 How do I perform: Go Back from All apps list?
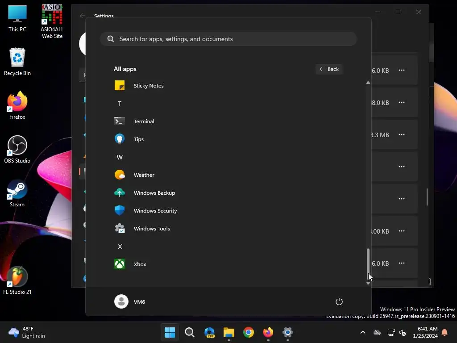(x=329, y=69)
